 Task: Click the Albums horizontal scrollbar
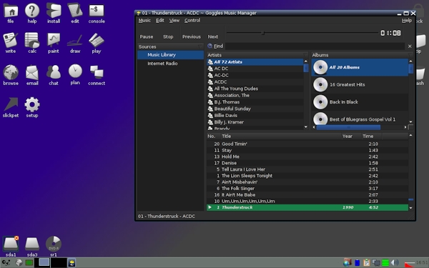348,127
